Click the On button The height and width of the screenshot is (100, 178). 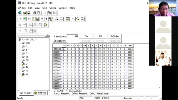(x=86, y=36)
